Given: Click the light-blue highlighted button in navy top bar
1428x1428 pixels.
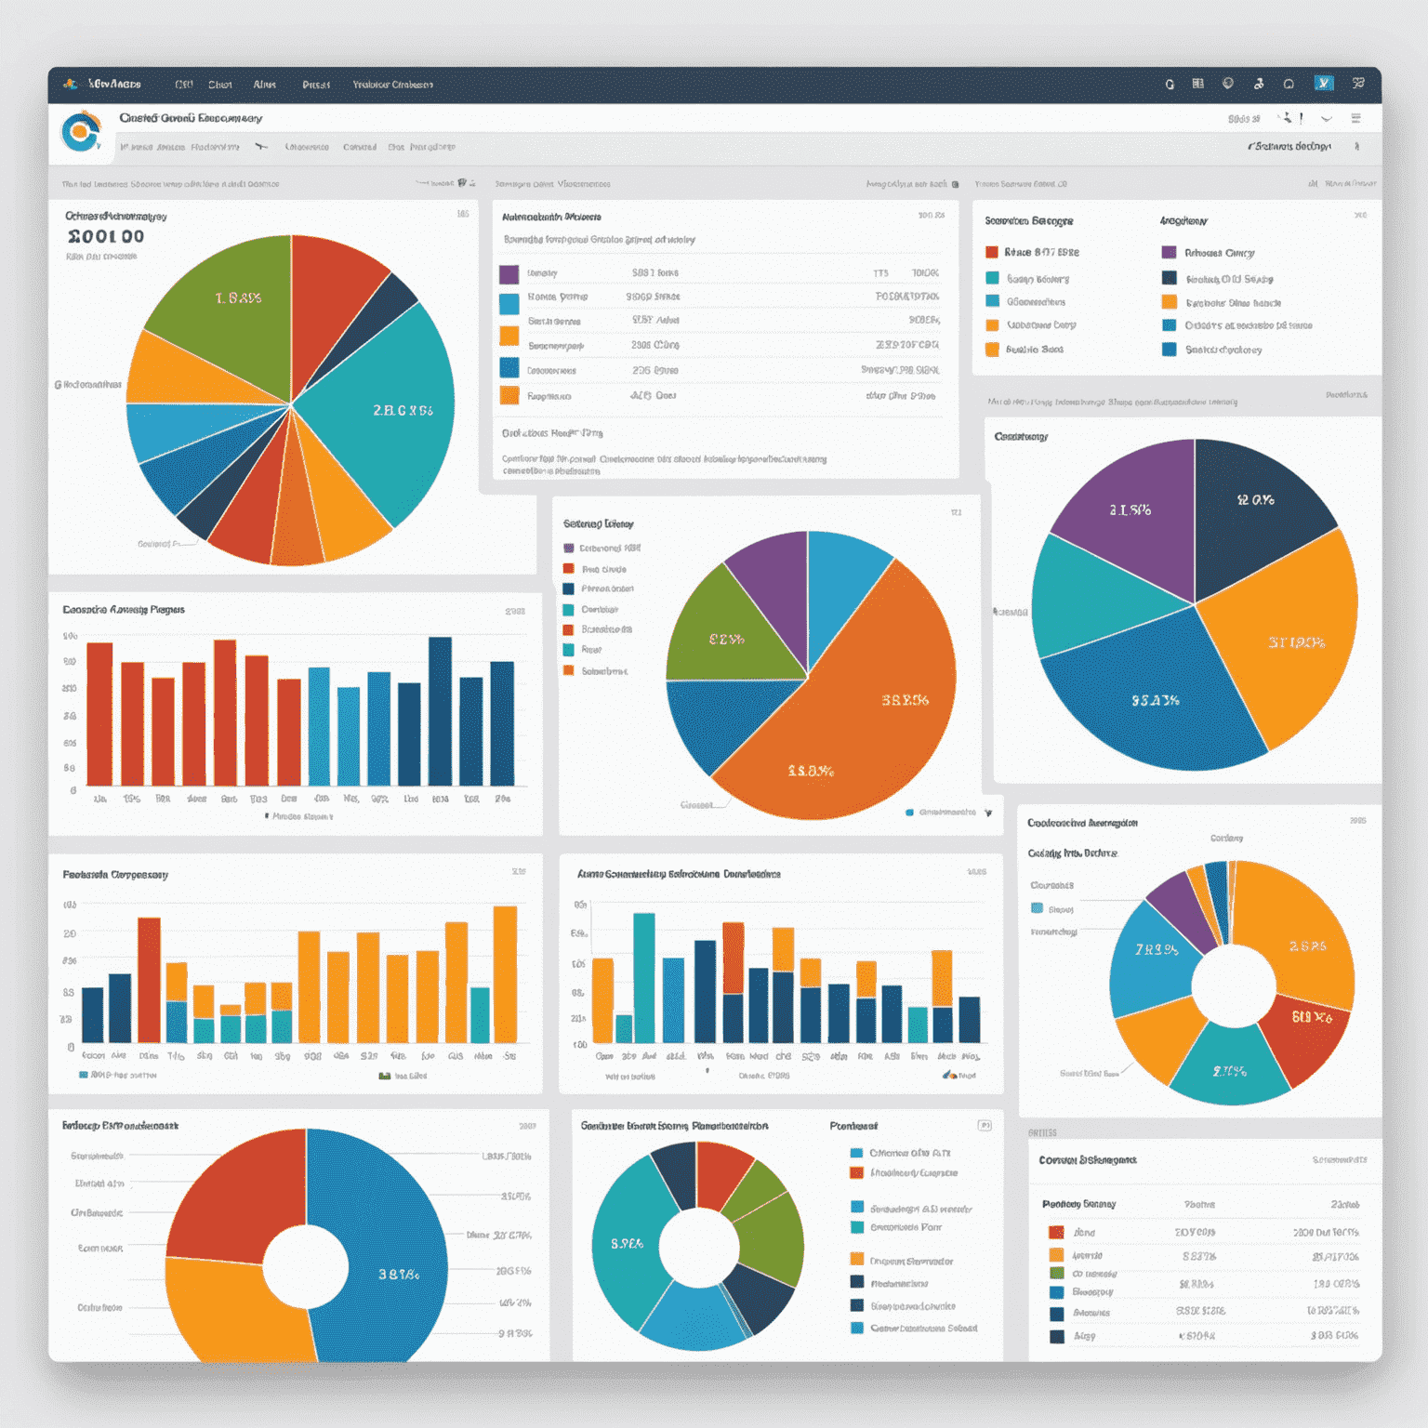Looking at the screenshot, I should (x=1324, y=84).
